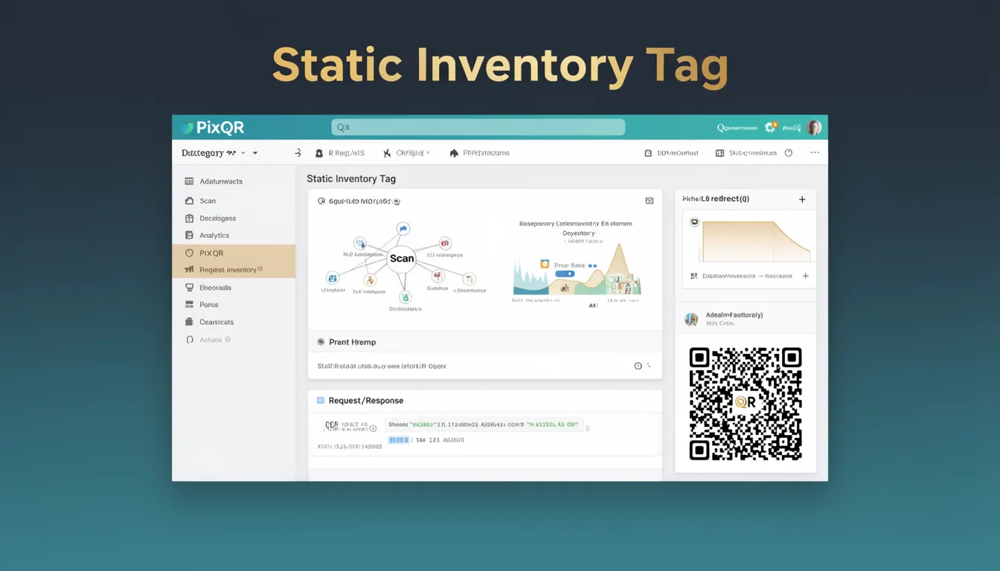Image resolution: width=1000 pixels, height=571 pixels.
Task: Click the green highlighted code in Request/Response
Action: tap(485, 425)
